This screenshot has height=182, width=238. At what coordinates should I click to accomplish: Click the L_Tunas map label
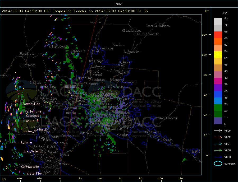point(27,142)
